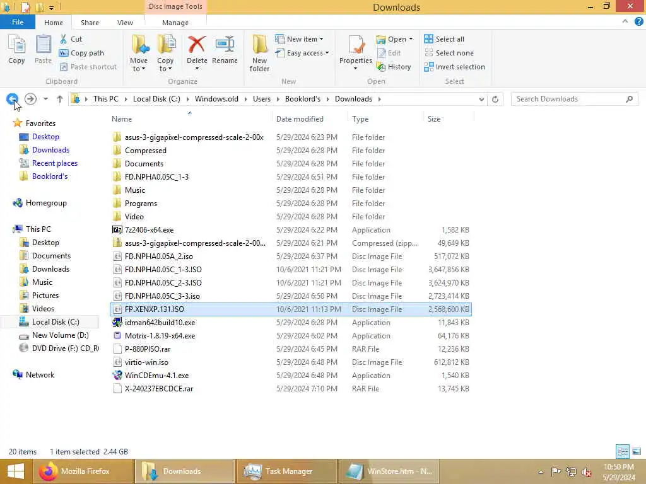
Task: Open the file History
Action: 394,67
